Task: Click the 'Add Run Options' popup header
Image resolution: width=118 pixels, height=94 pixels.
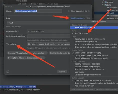Action: tap(99, 21)
